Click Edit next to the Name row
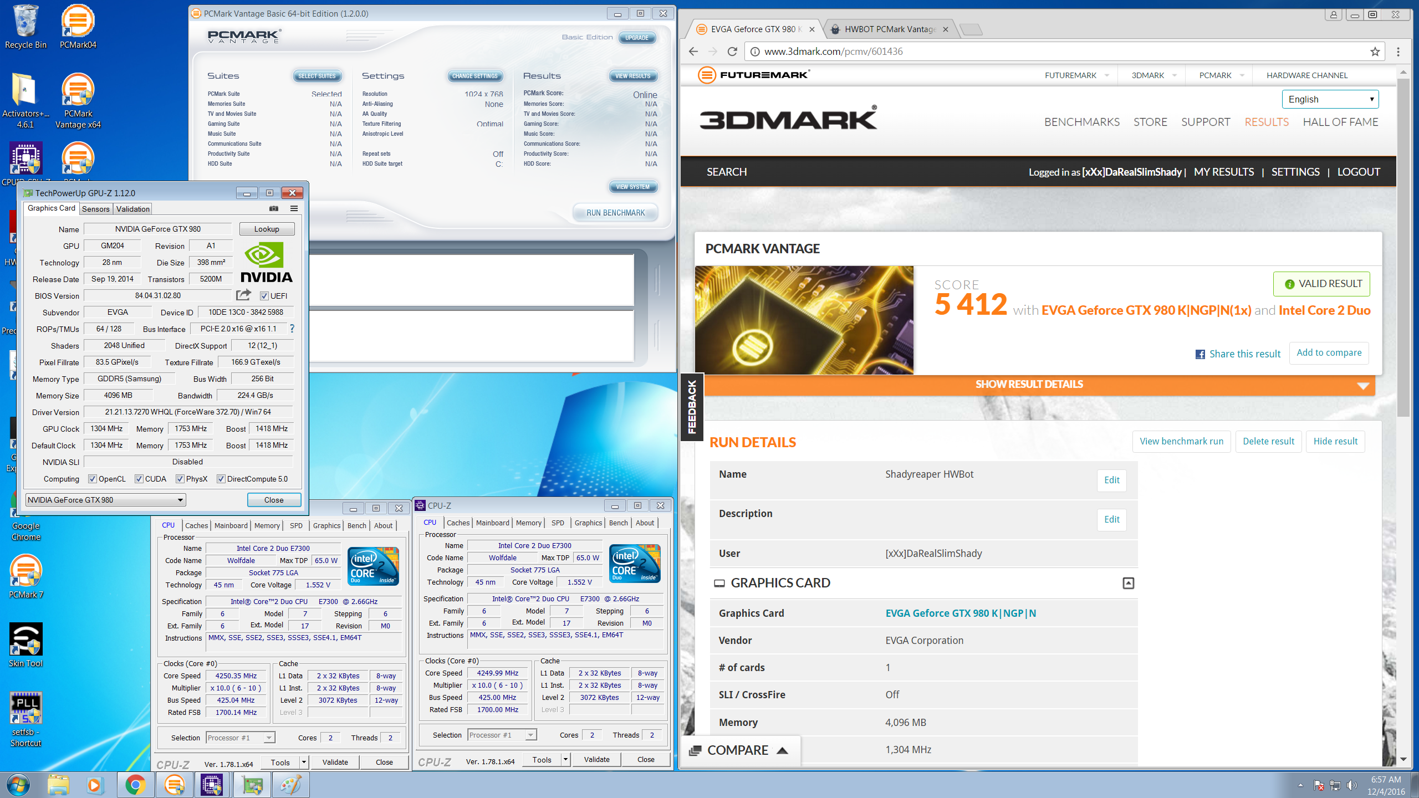 (1111, 480)
